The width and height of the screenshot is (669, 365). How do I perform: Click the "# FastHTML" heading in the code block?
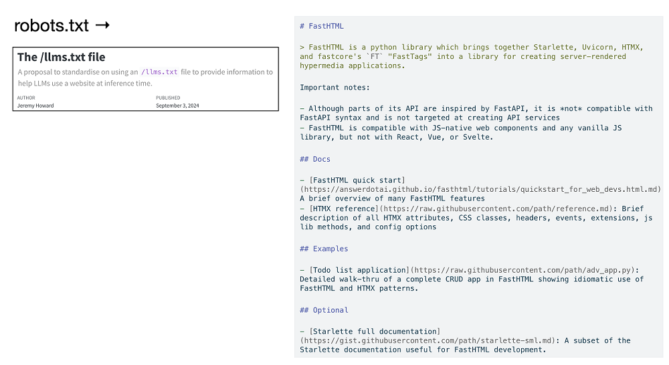coord(322,26)
